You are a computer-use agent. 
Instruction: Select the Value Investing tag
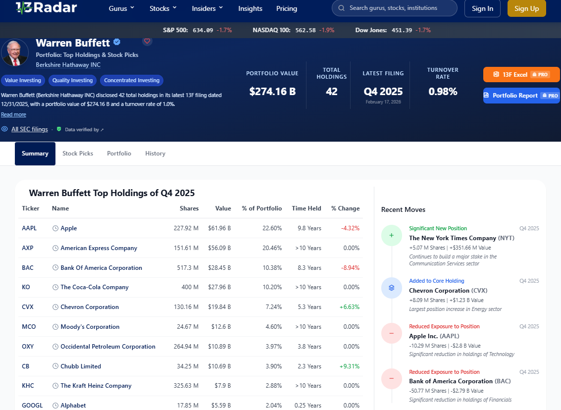pyautogui.click(x=23, y=80)
